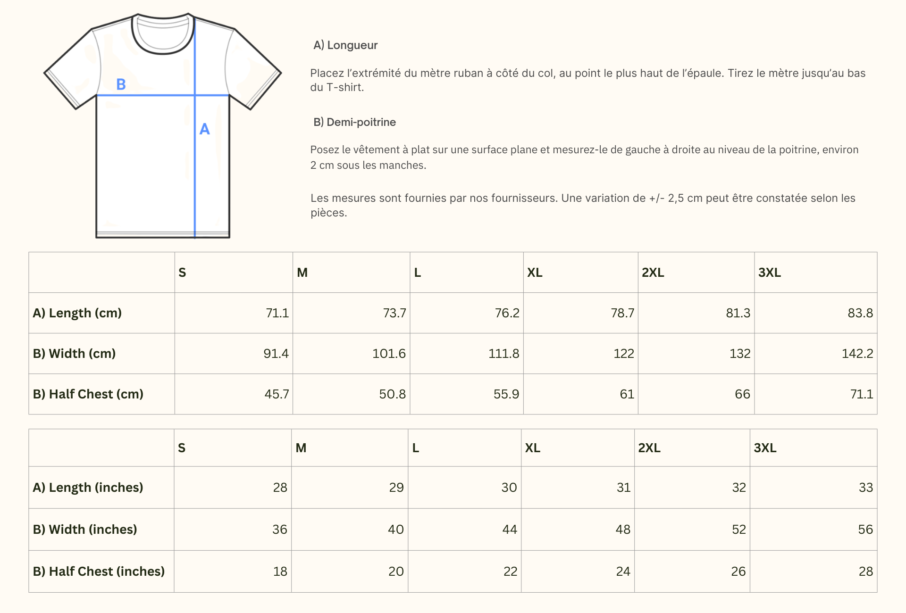Viewport: 906px width, 613px height.
Task: Select the "A) Longueur" heading
Action: (345, 45)
